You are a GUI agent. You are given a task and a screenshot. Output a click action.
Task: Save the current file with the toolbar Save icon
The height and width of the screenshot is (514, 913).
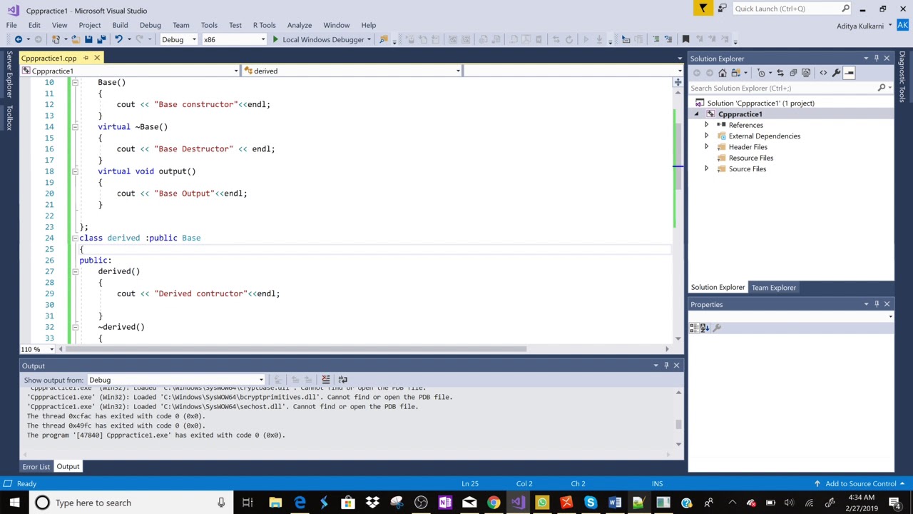(x=88, y=39)
